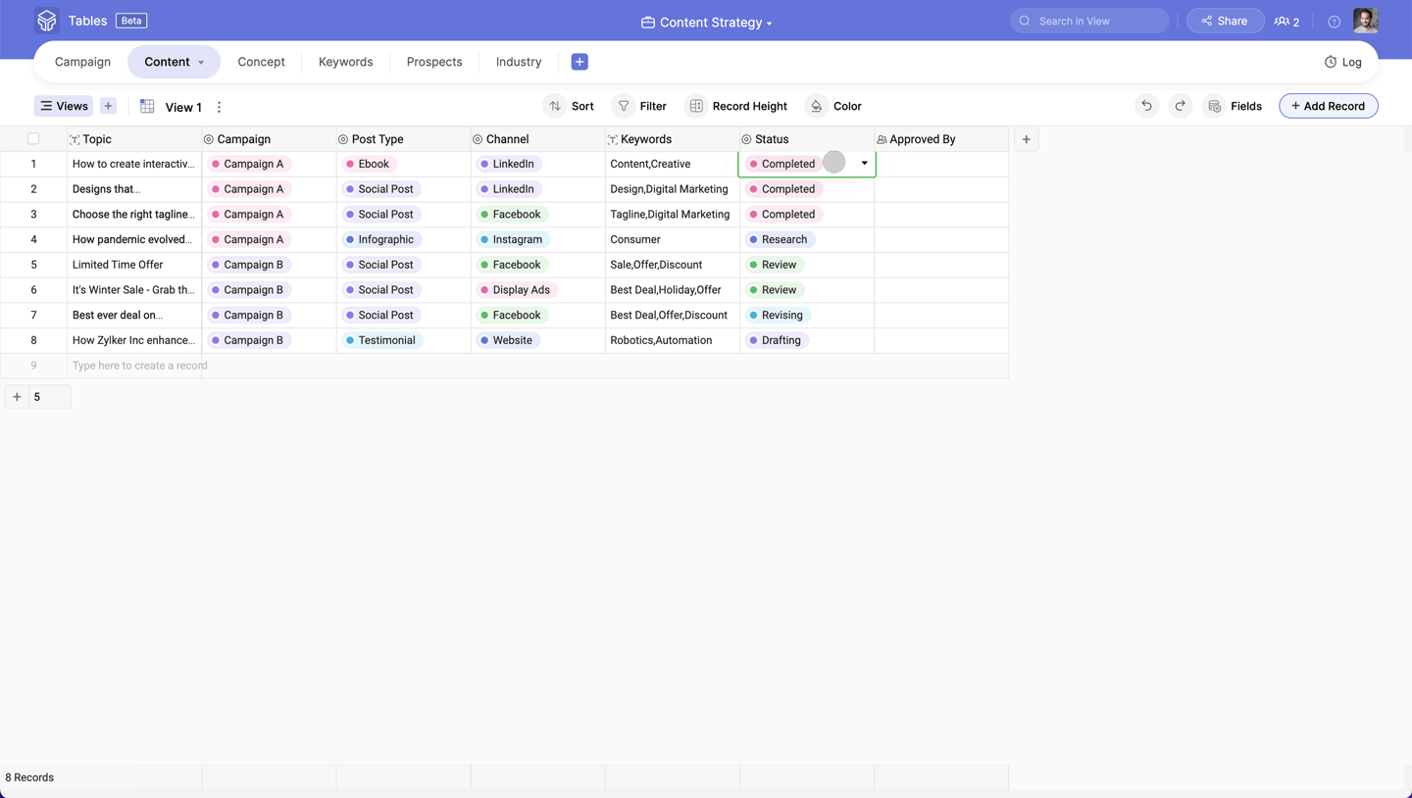1412x798 pixels.
Task: Add a new column with plus icon
Action: click(x=1026, y=139)
